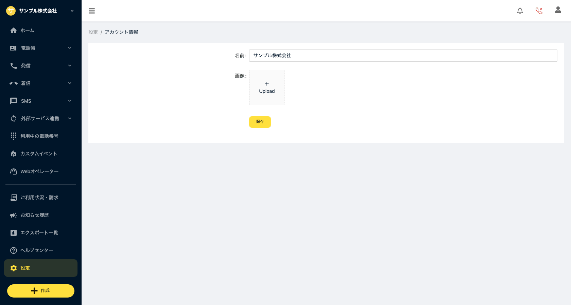The width and height of the screenshot is (571, 305).
Task: Click the hamburger menu icon
Action: (92, 11)
